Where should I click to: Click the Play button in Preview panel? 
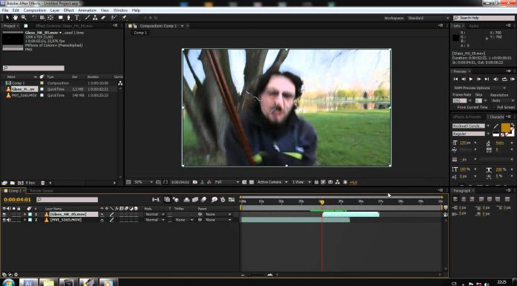[x=471, y=79]
